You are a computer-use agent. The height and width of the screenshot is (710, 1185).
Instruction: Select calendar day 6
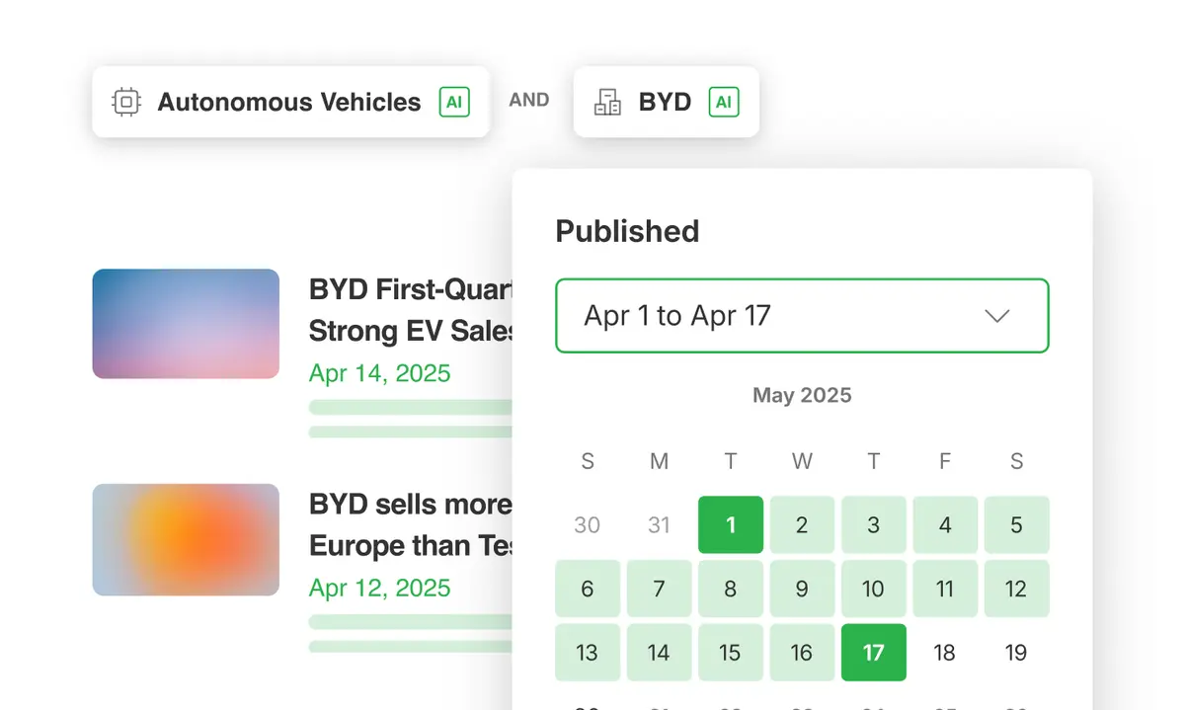588,589
